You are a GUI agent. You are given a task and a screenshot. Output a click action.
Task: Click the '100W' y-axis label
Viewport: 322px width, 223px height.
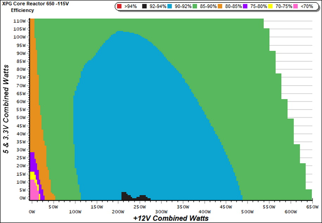tap(20, 37)
